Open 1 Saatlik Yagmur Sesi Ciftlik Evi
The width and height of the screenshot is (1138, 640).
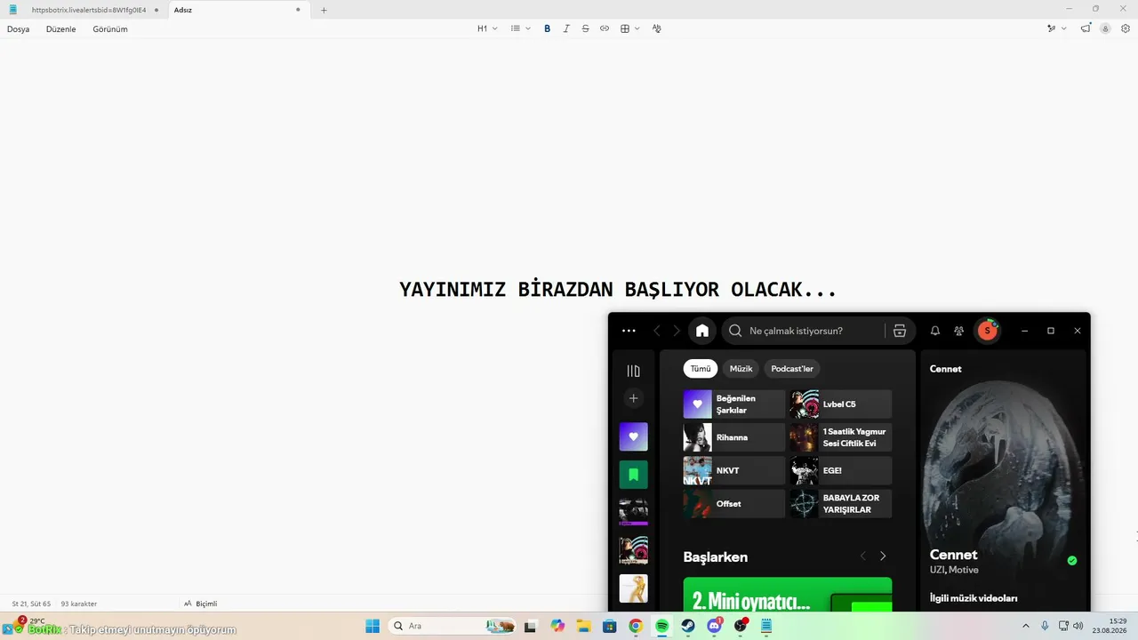[x=841, y=437]
